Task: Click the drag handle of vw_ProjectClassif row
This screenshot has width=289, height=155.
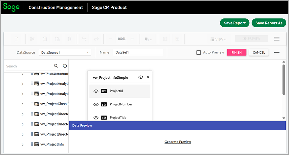Action: (x=32, y=104)
